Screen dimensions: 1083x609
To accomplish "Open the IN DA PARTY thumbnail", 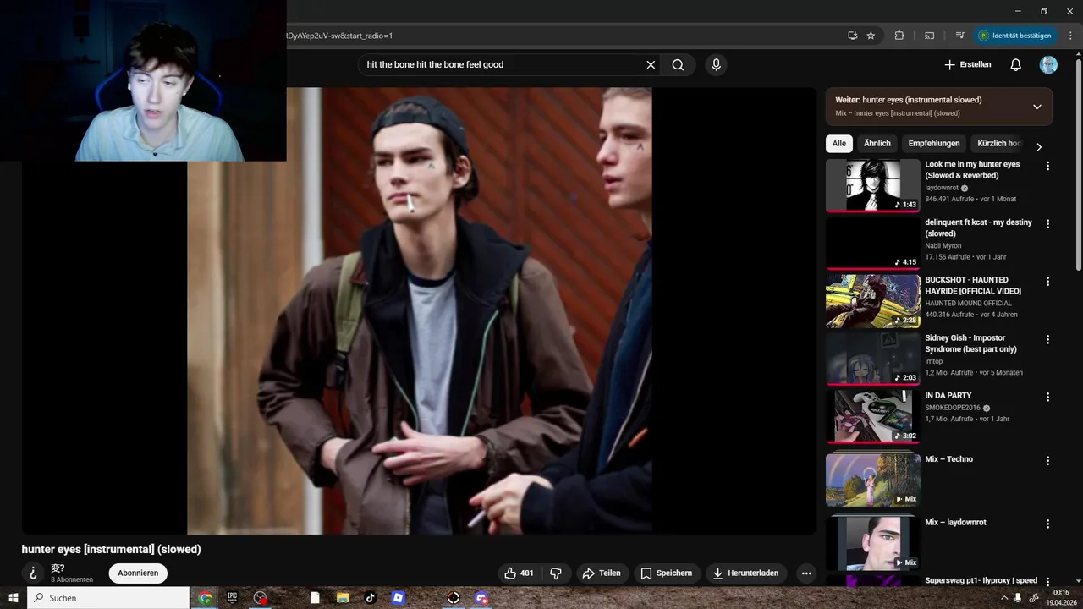I will click(x=872, y=415).
